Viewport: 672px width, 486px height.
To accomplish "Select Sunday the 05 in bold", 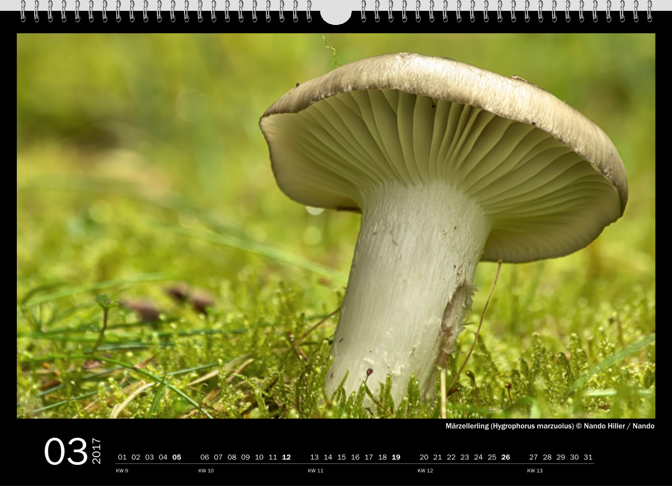I will pos(176,457).
